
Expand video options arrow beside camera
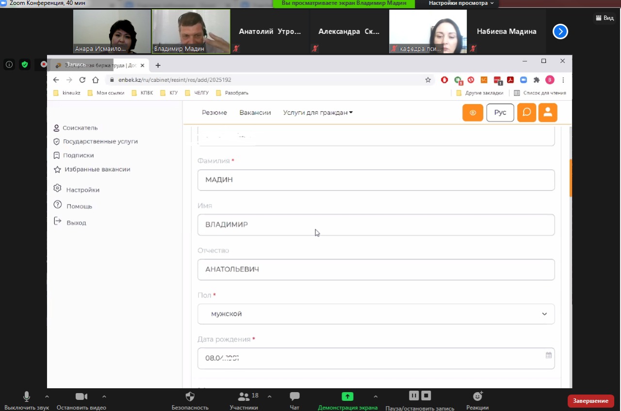(x=104, y=396)
